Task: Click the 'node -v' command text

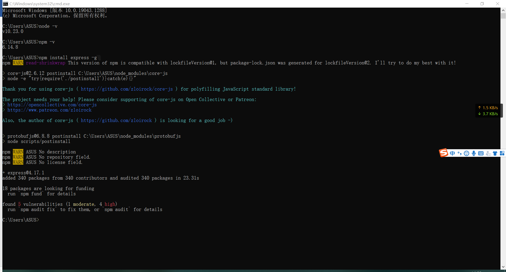Action: [x=48, y=26]
